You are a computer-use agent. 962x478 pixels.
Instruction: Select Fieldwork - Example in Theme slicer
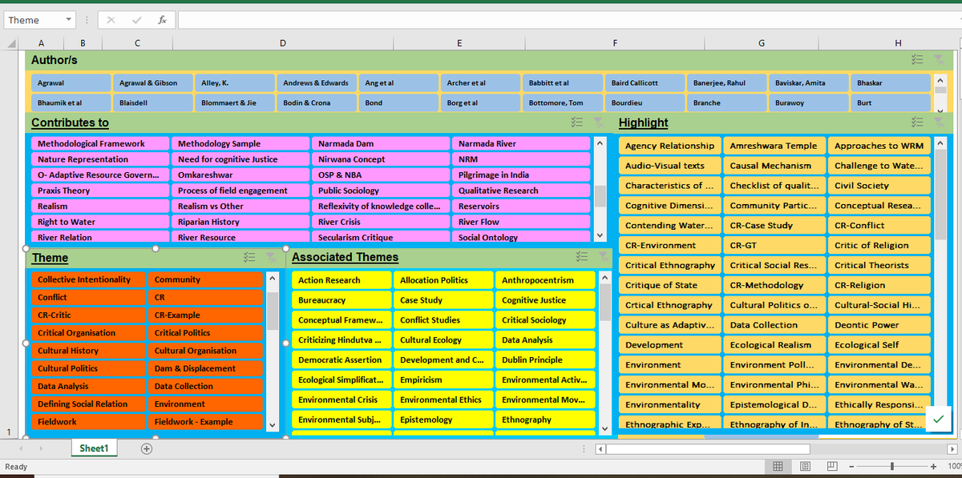coord(205,422)
